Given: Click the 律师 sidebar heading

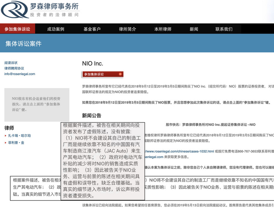Looking at the screenshot, I should click(x=9, y=128).
